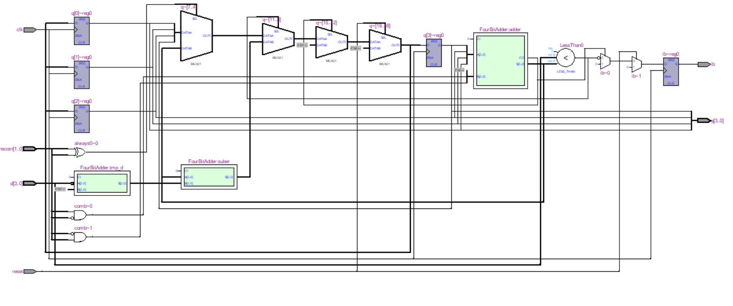Click the LessThan0 comparator symbol
Image resolution: width=733 pixels, height=306 pixels.
566,58
